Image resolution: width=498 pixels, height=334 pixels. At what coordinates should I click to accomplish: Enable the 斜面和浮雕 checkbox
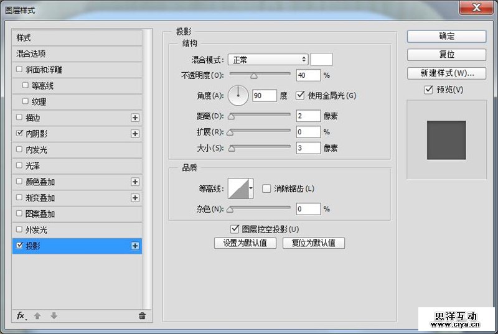point(19,69)
